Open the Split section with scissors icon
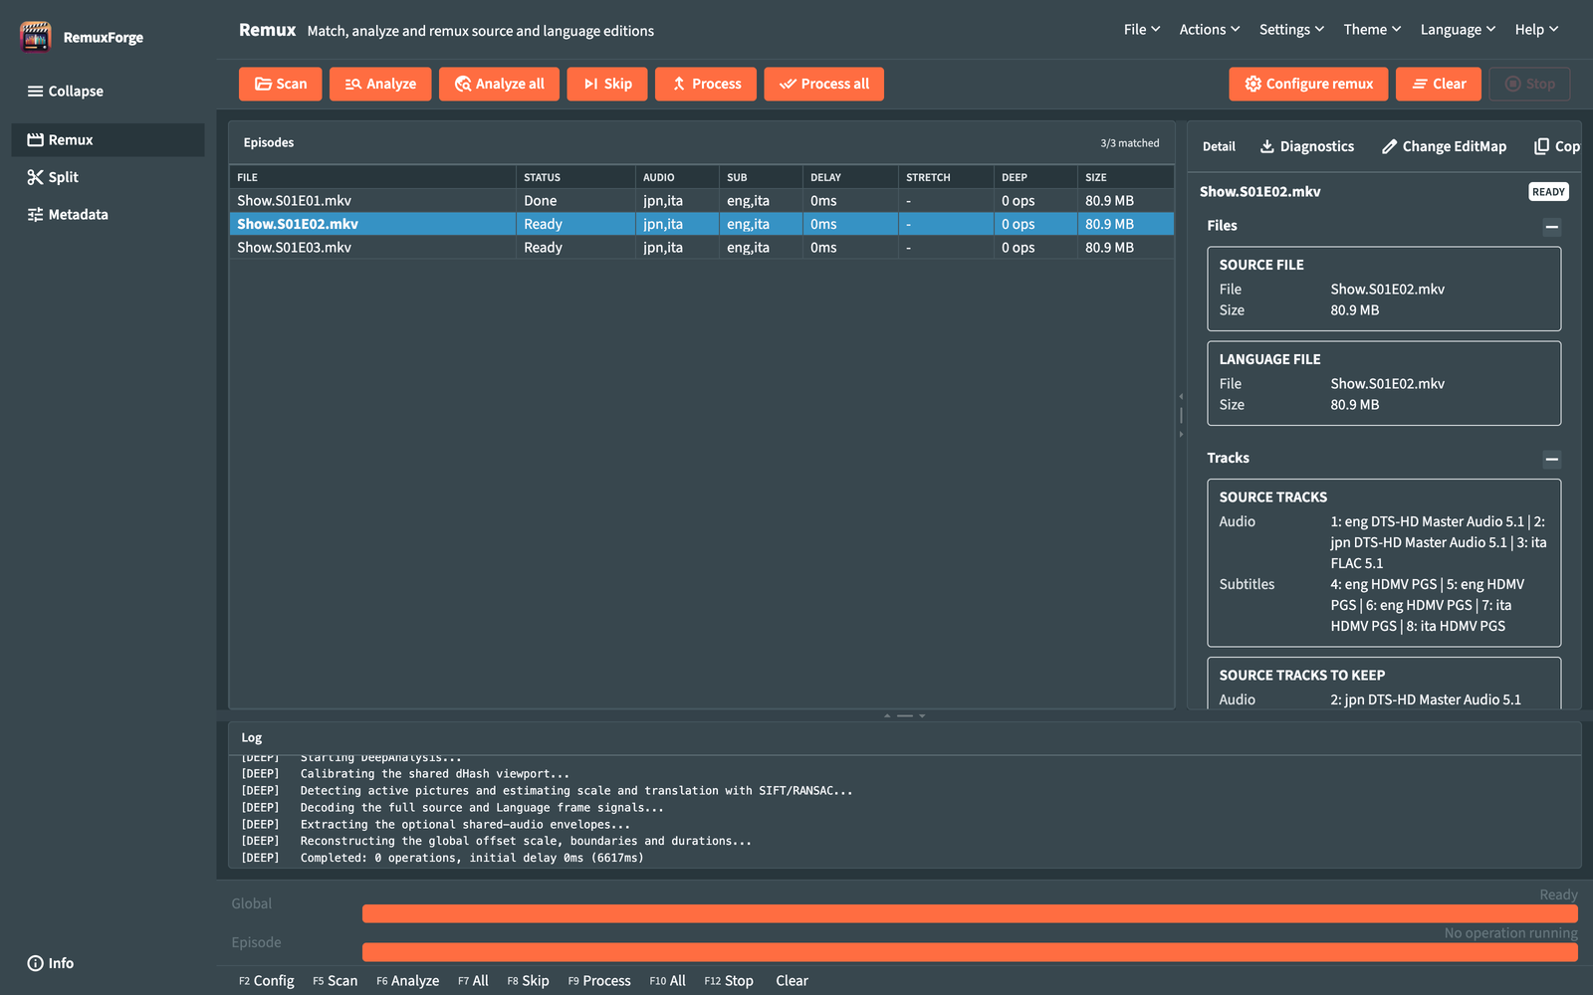The image size is (1593, 995). coord(108,177)
